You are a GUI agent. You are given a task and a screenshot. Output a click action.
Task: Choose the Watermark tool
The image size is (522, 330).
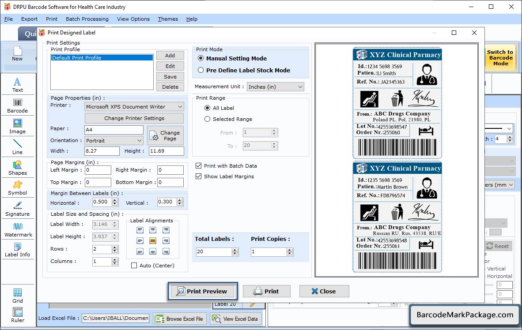click(x=18, y=229)
